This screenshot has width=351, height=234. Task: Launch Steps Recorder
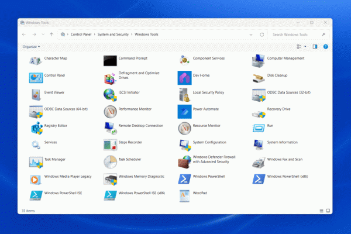click(x=111, y=143)
